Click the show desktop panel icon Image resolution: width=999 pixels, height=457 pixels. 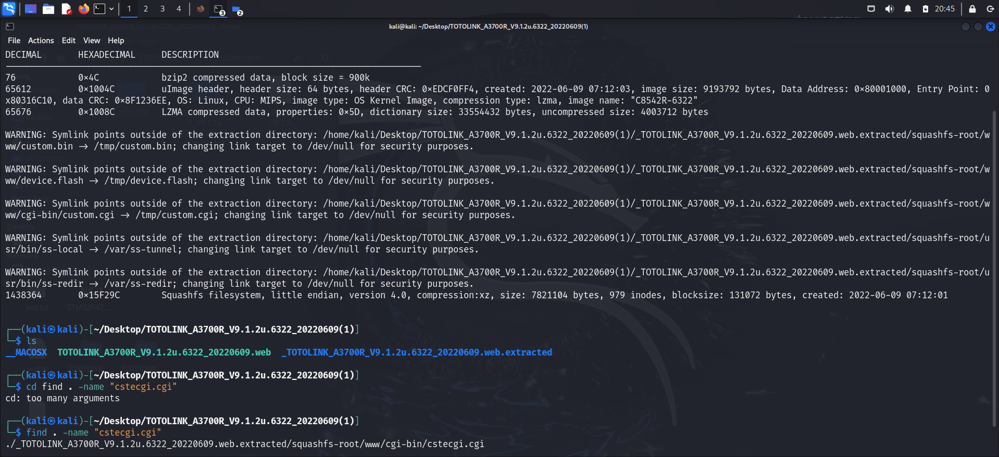click(x=31, y=9)
